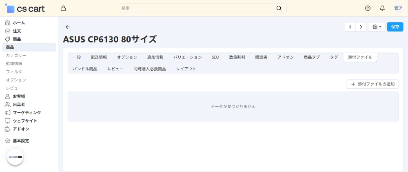Open カテゴリー in the sidebar
Screen dimensions: 408x172
[x=16, y=55]
